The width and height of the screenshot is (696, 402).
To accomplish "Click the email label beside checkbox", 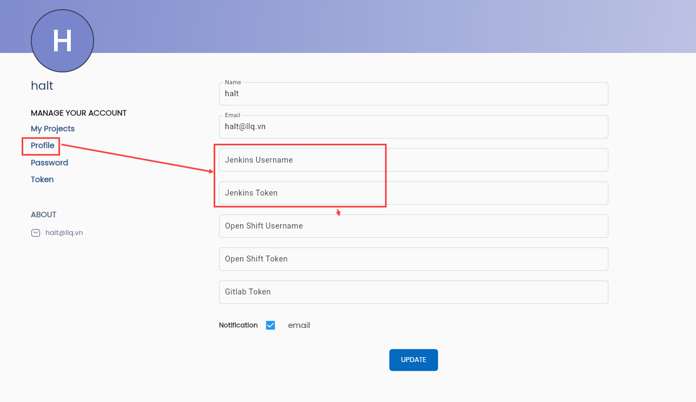I will point(299,325).
